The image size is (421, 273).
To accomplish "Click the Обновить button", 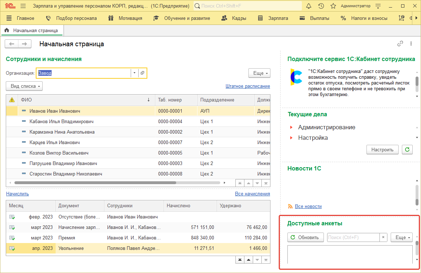I will pyautogui.click(x=305, y=237).
